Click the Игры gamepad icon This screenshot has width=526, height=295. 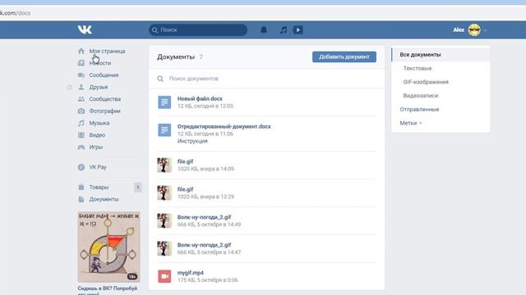point(81,147)
